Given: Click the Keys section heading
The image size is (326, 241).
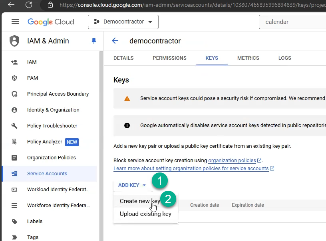Looking at the screenshot, I should click(x=121, y=80).
